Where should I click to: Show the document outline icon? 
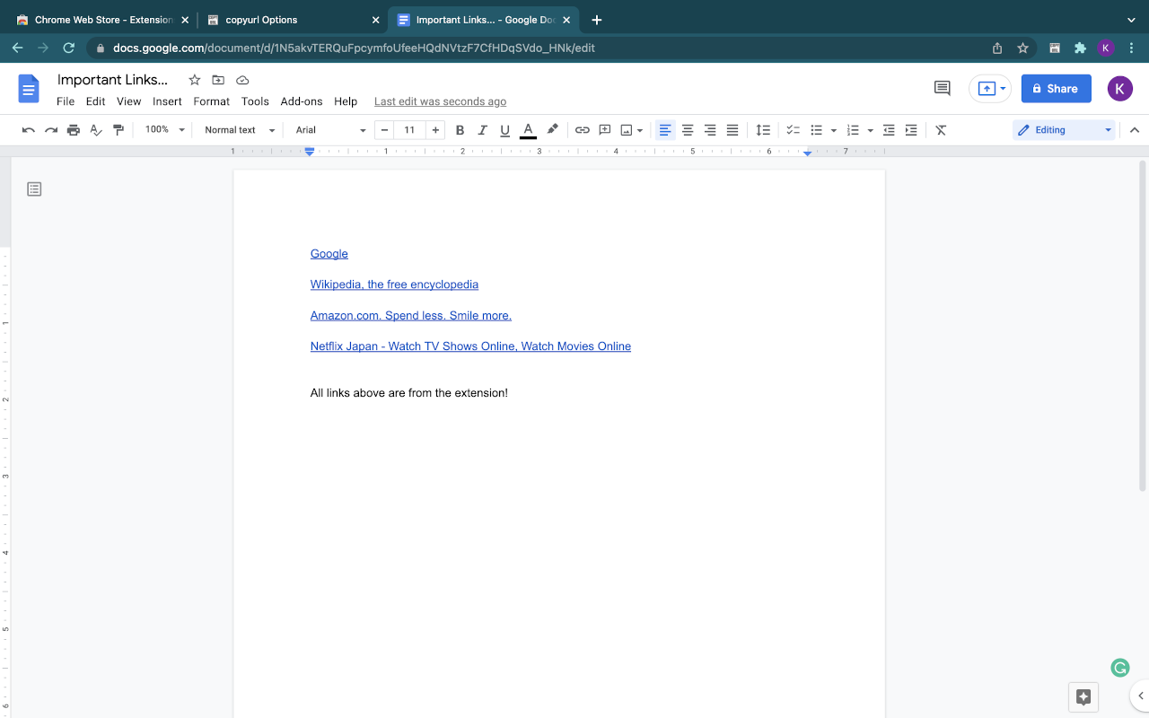pyautogui.click(x=34, y=189)
